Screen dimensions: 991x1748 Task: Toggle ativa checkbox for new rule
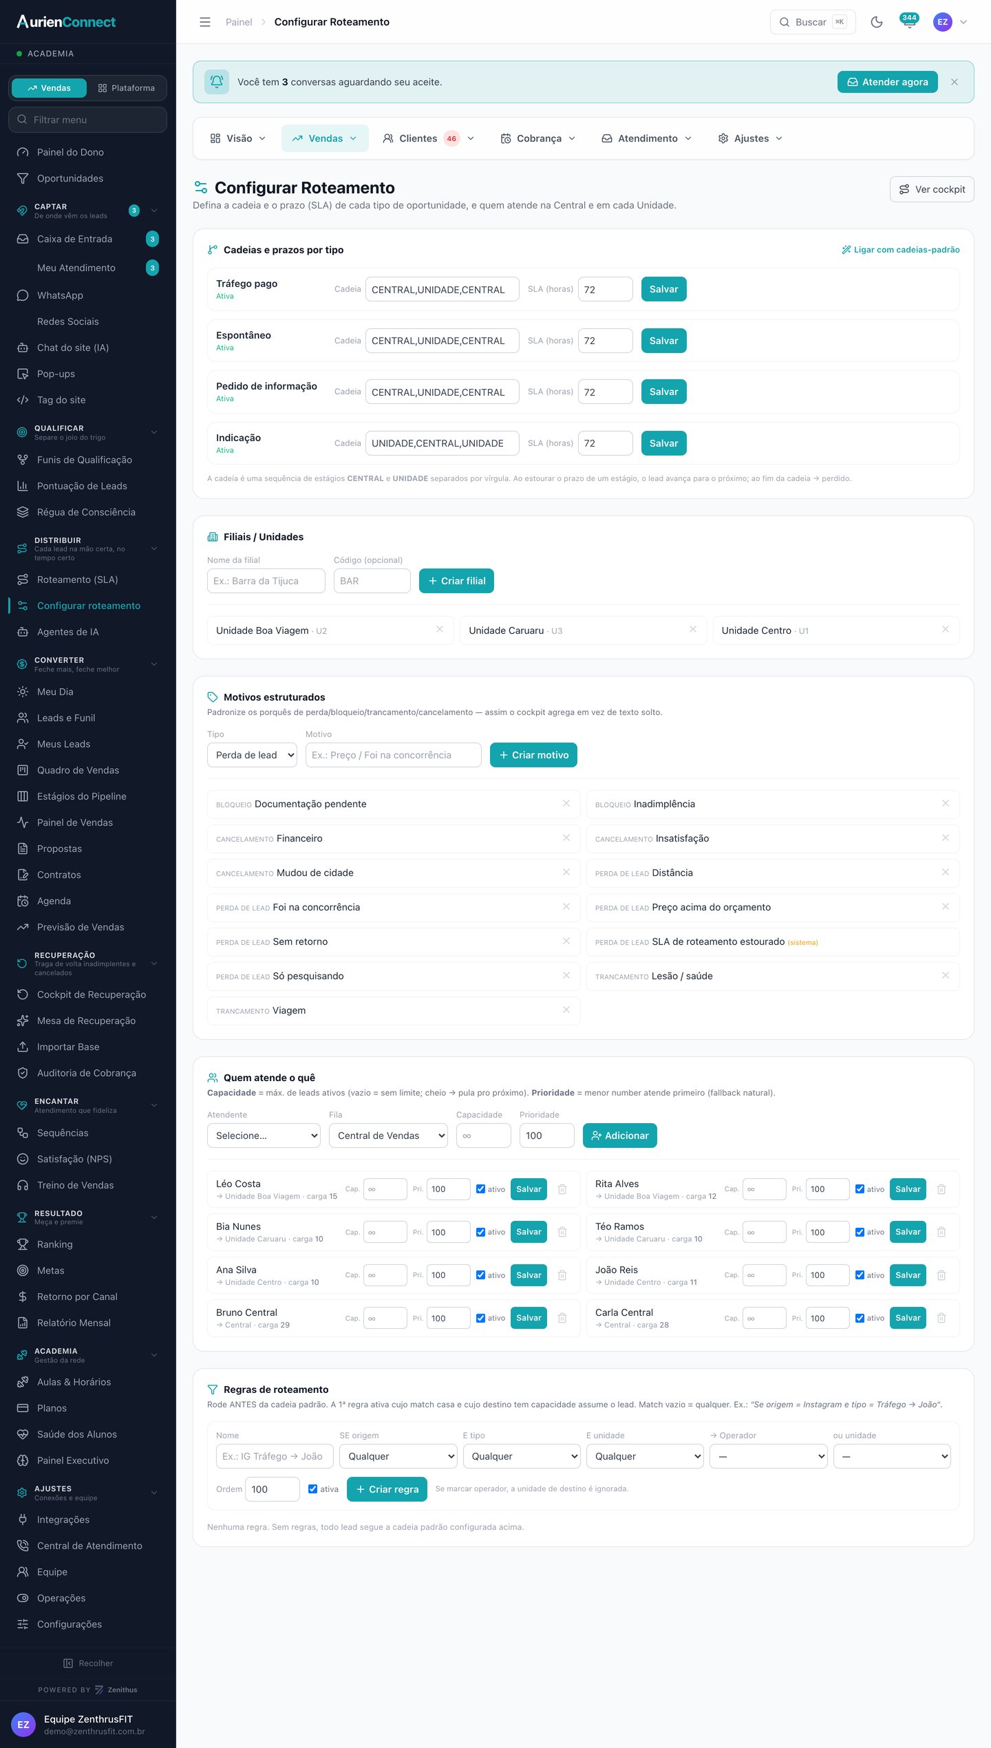pos(312,1489)
